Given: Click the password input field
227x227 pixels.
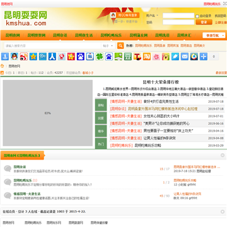Looking at the screenshot, I should click(178, 22).
